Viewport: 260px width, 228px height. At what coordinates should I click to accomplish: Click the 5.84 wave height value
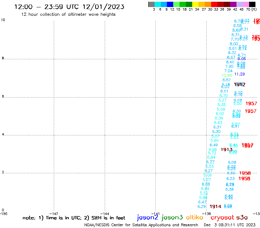[x=211, y=157]
